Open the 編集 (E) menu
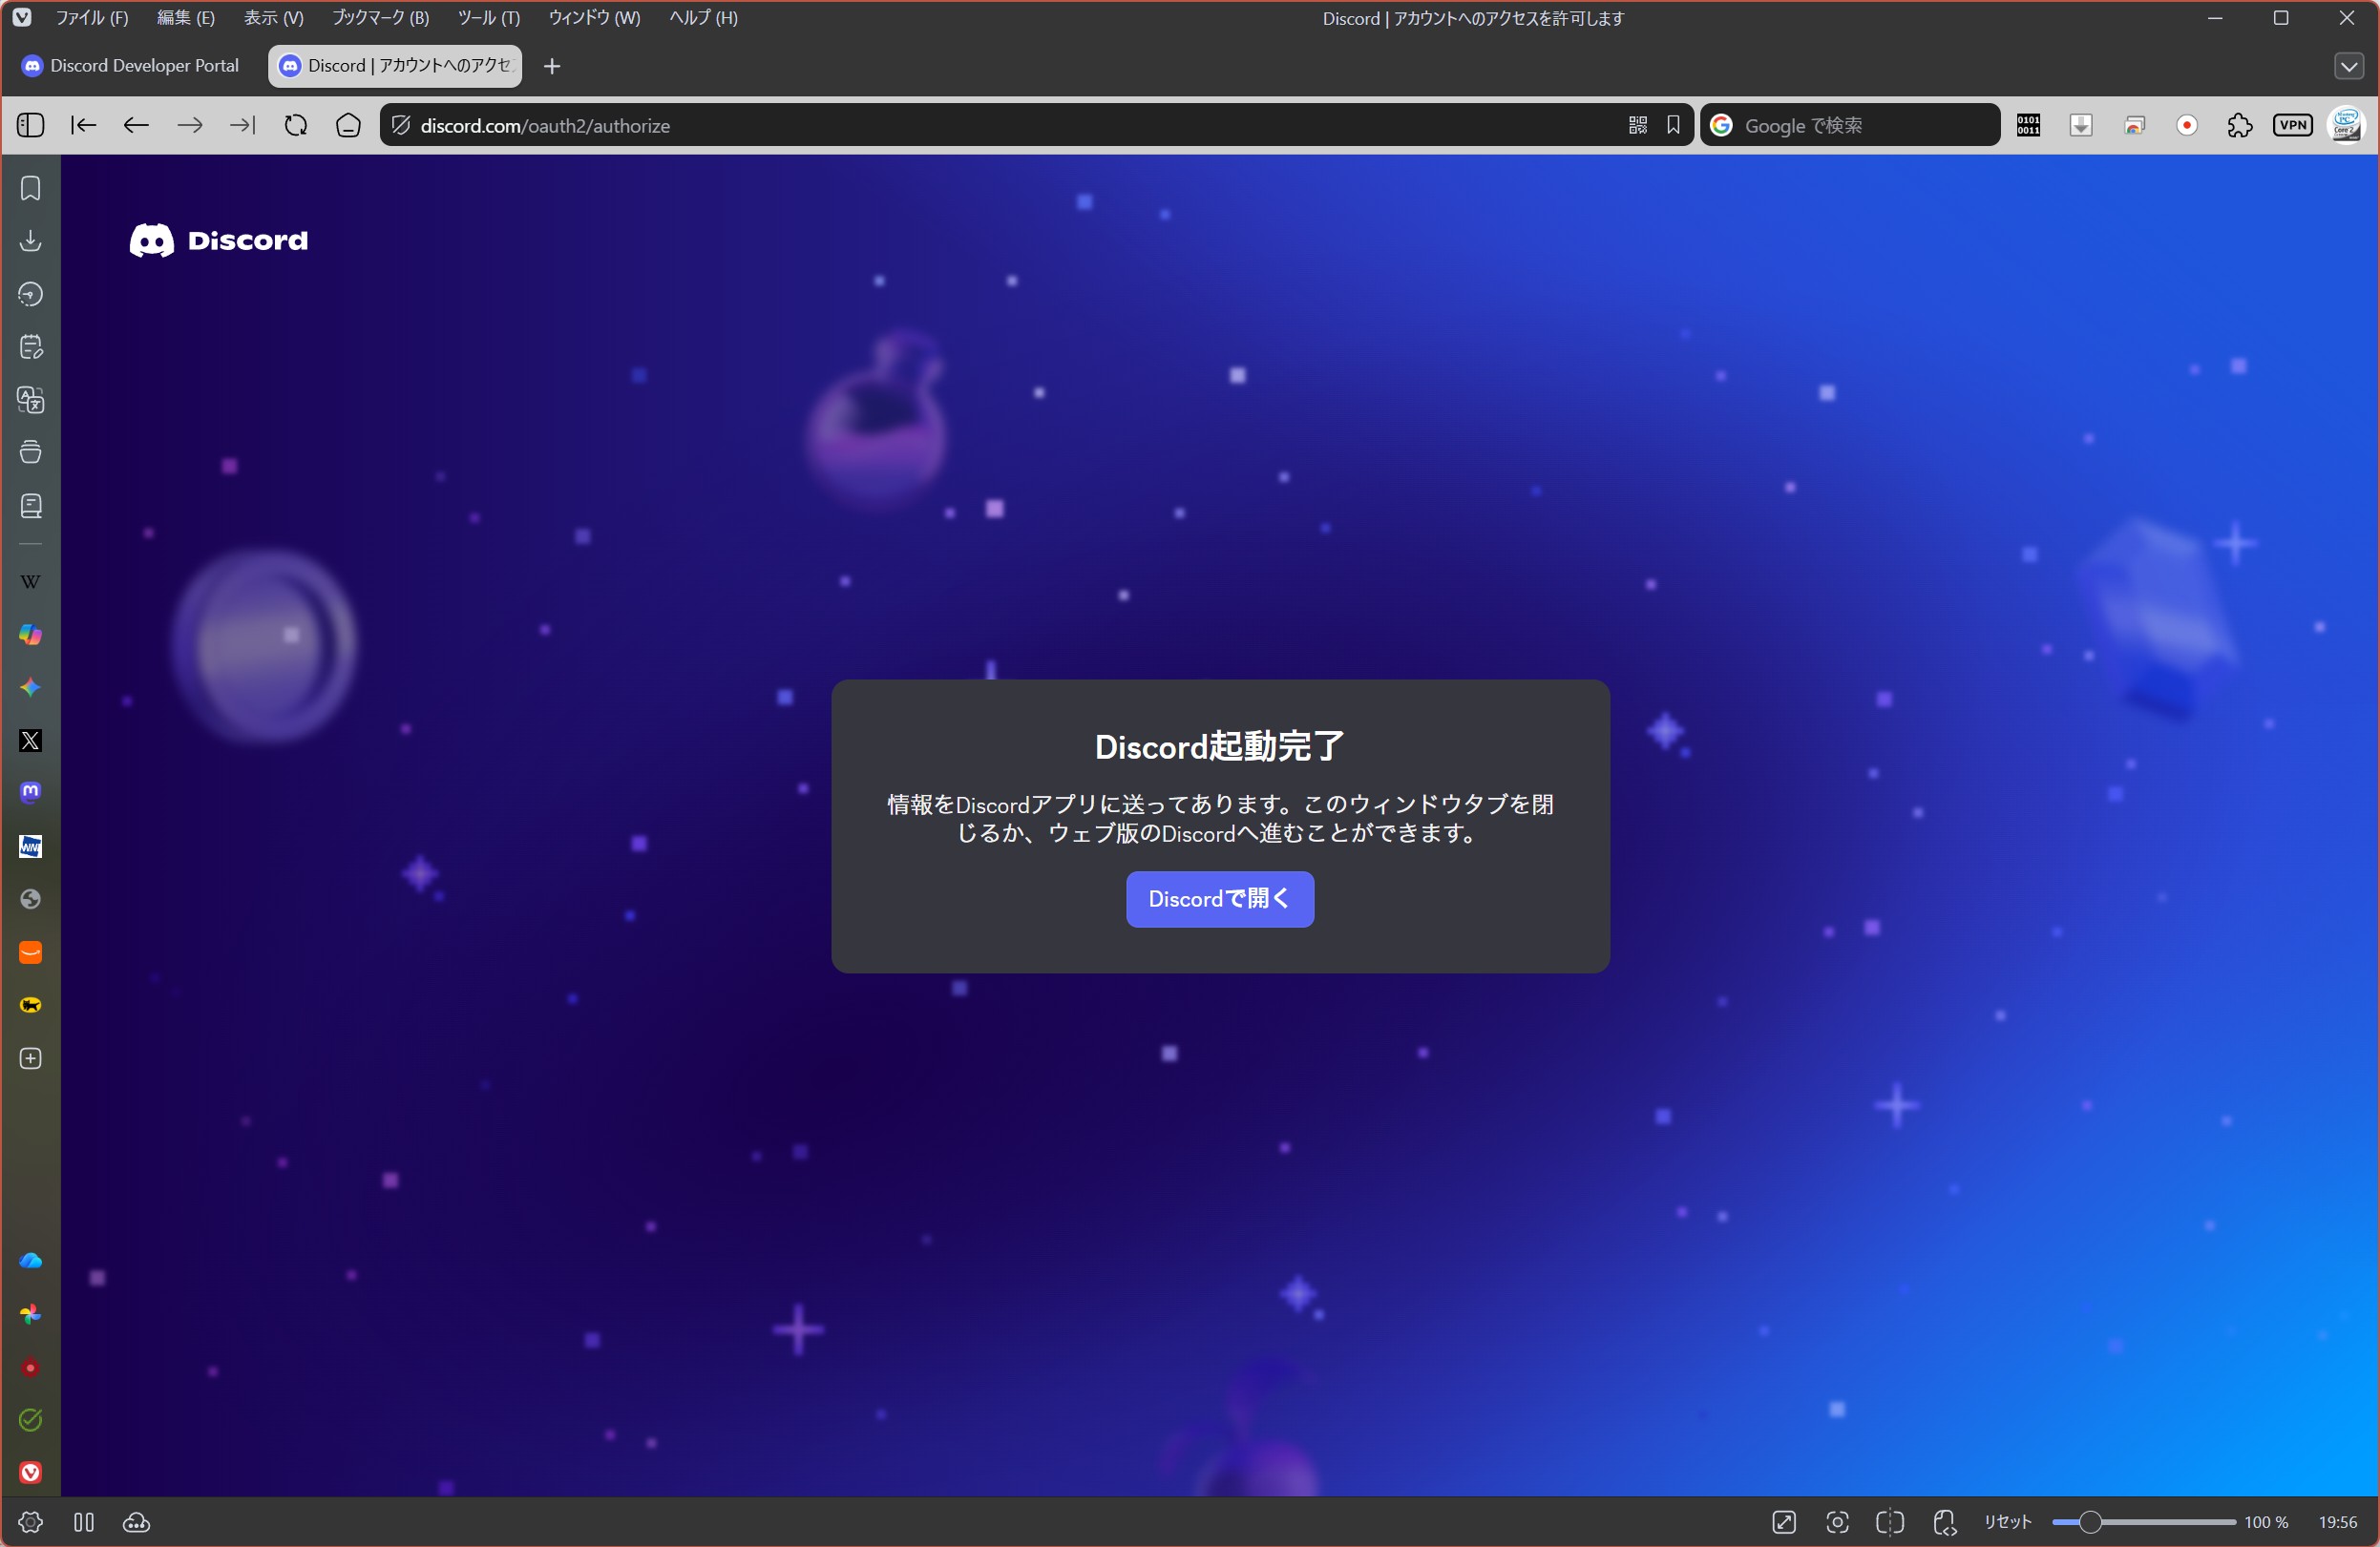The image size is (2380, 1547). coord(186,18)
